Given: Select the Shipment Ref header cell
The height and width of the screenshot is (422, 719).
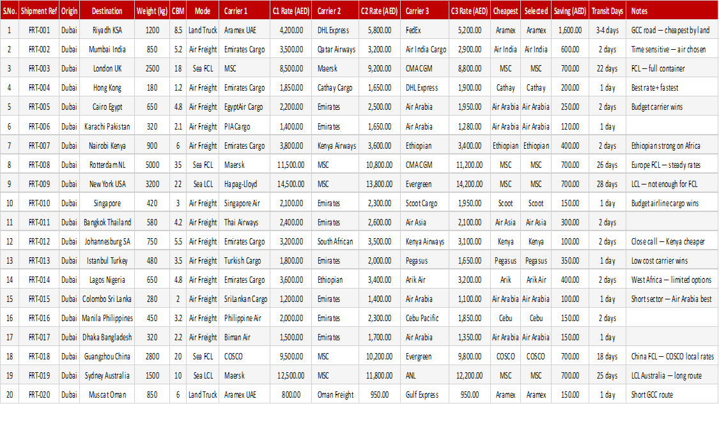Looking at the screenshot, I should pos(39,11).
